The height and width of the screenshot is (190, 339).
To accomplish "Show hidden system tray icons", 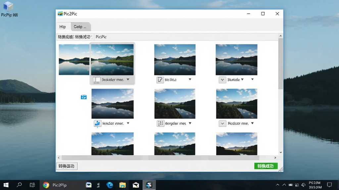I will click(278, 185).
